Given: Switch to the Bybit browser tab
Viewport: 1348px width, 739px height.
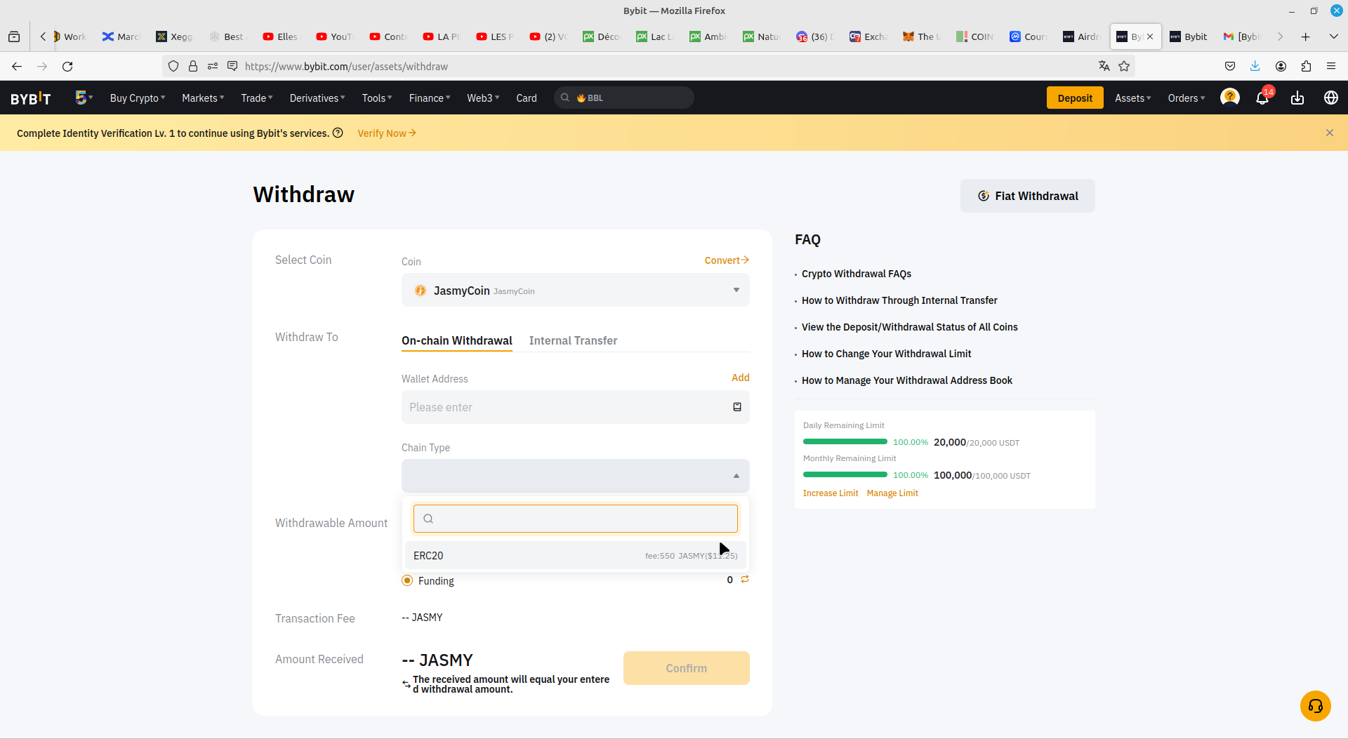Looking at the screenshot, I should click(x=1189, y=36).
